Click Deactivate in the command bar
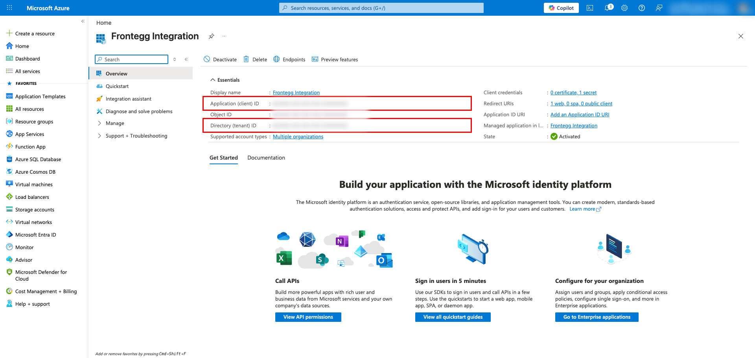The width and height of the screenshot is (755, 358). [x=220, y=59]
